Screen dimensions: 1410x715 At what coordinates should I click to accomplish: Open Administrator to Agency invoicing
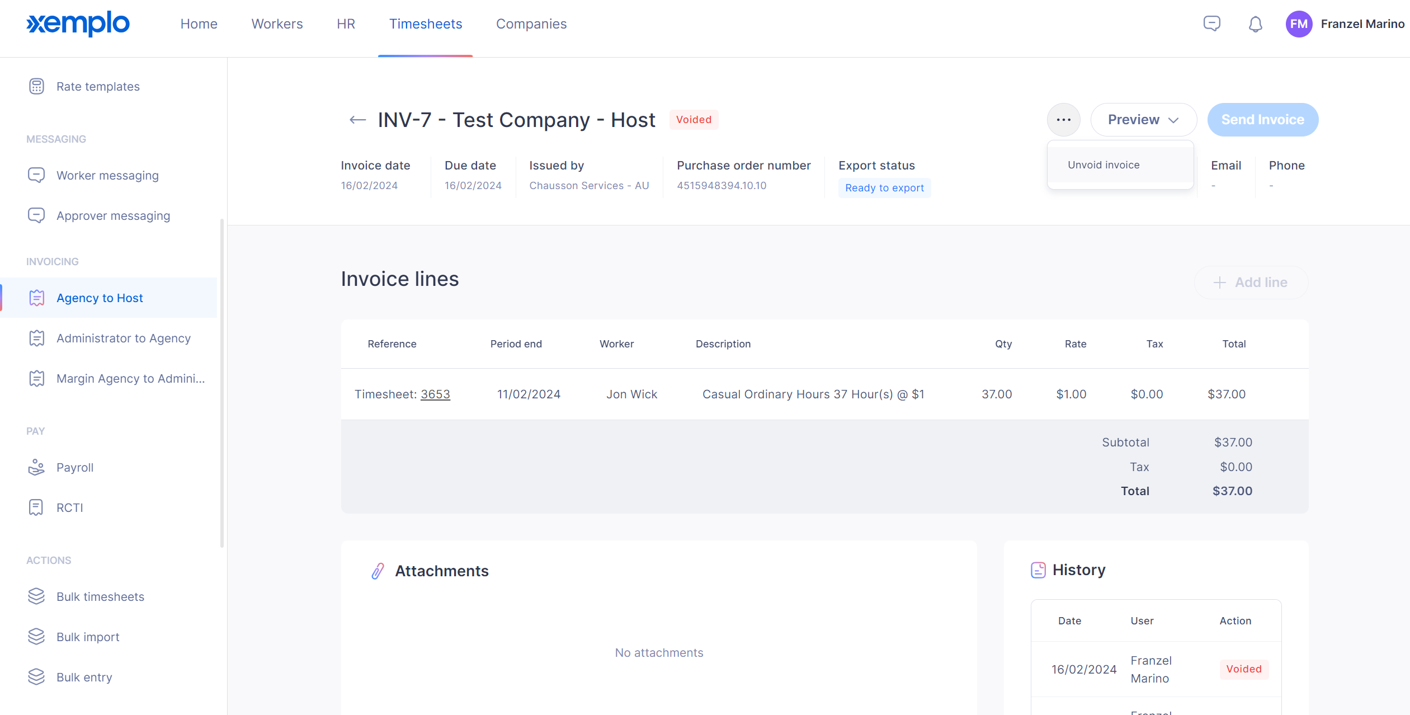click(123, 338)
